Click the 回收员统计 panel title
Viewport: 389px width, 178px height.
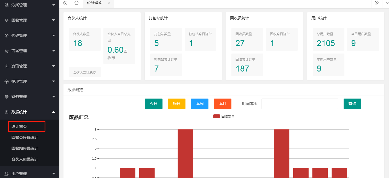(240, 18)
